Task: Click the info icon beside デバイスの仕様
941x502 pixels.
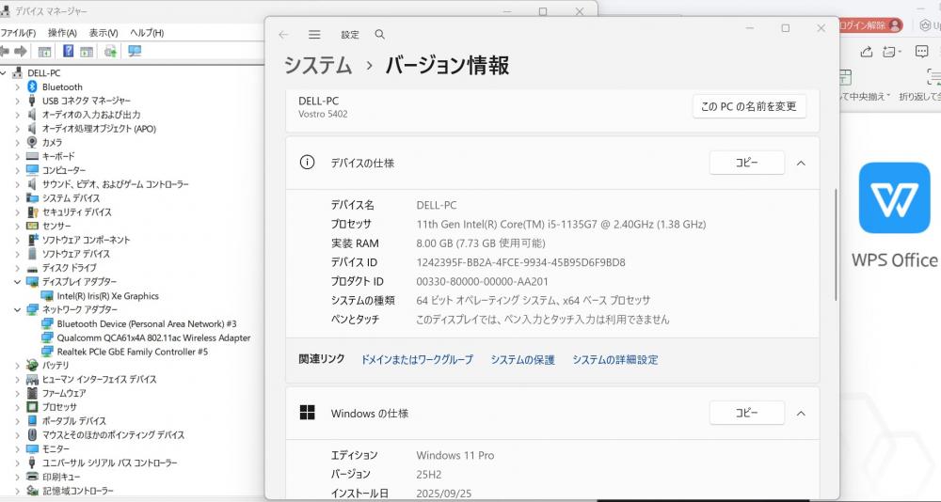Action: (308, 163)
